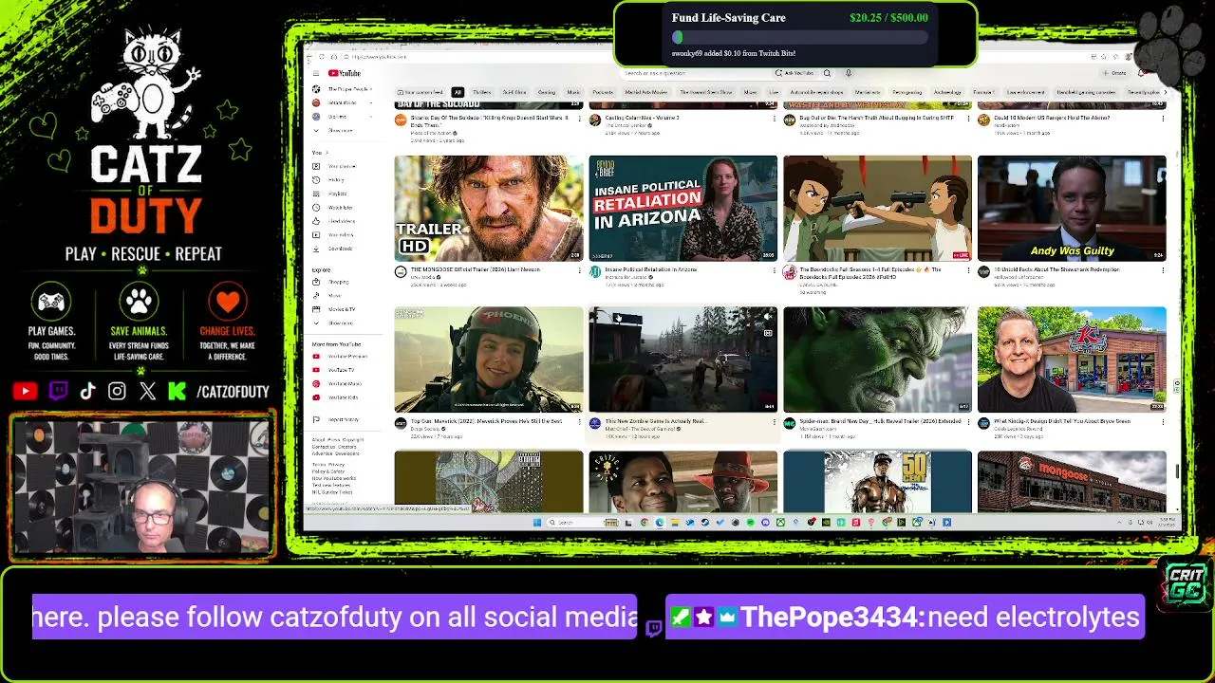Open the Bryce Green car wash thumbnail

tap(1072, 360)
